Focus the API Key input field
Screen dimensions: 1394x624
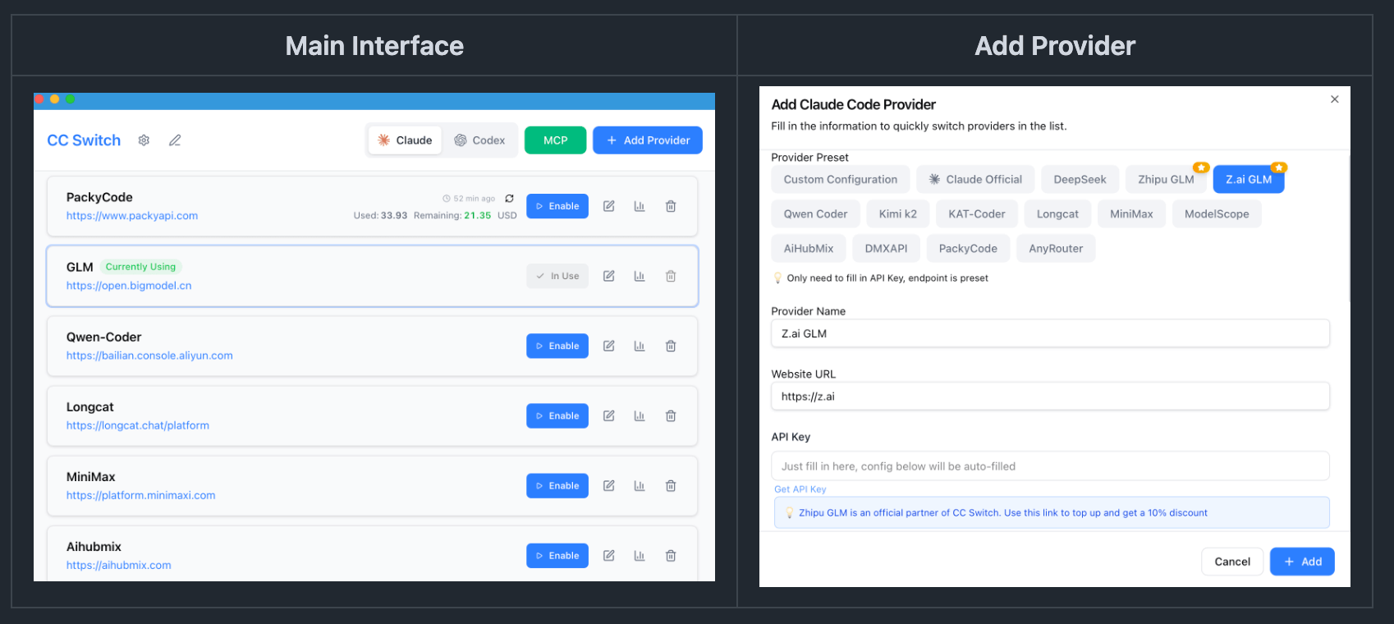pos(1050,466)
